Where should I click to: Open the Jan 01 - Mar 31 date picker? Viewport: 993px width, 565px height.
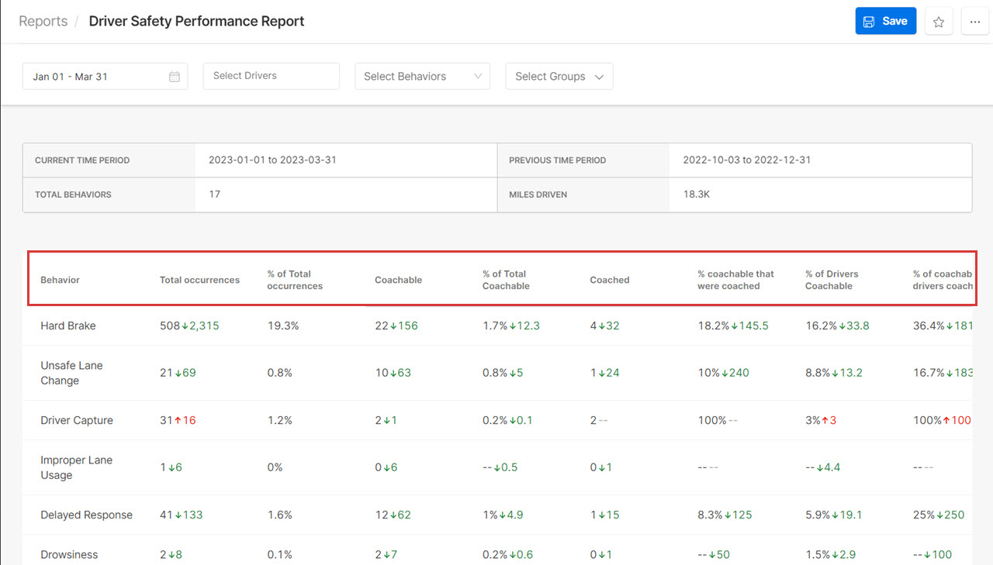point(93,76)
